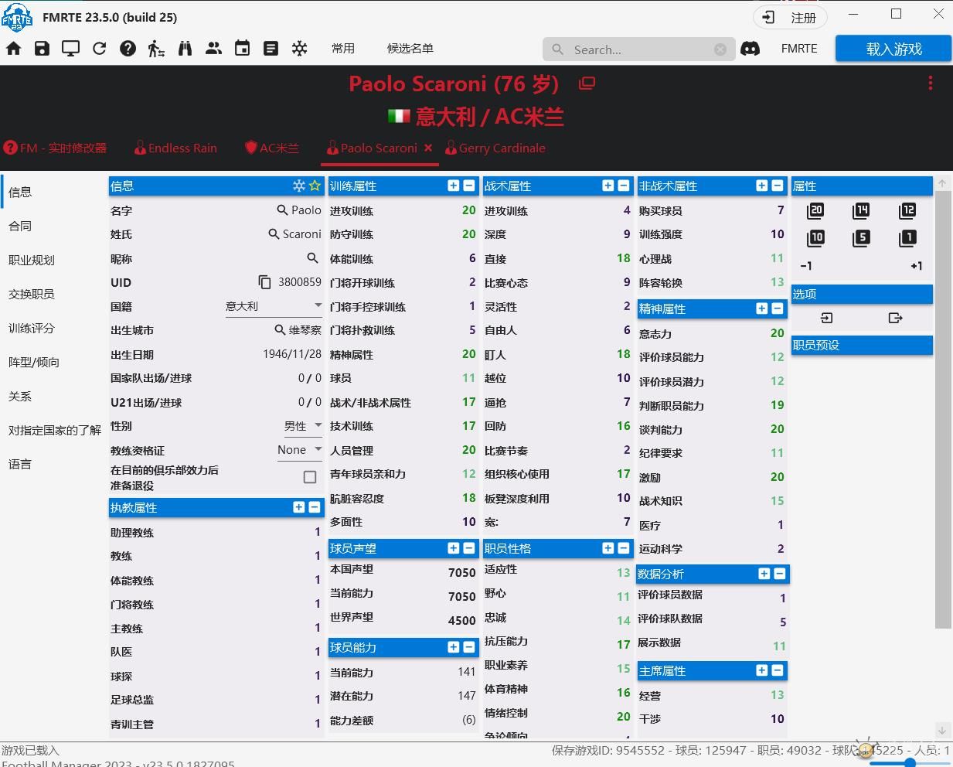This screenshot has width=953, height=767.
Task: Go to the Home icon in toolbar
Action: 14,49
